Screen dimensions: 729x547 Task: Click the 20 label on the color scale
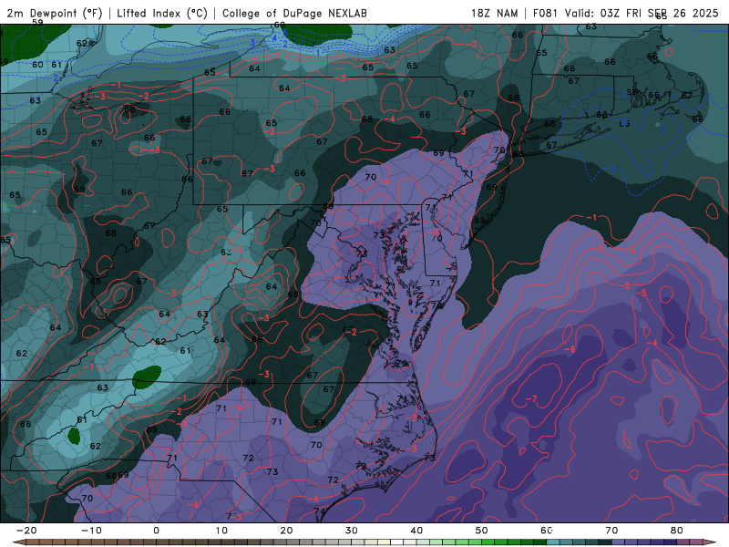[x=286, y=531]
